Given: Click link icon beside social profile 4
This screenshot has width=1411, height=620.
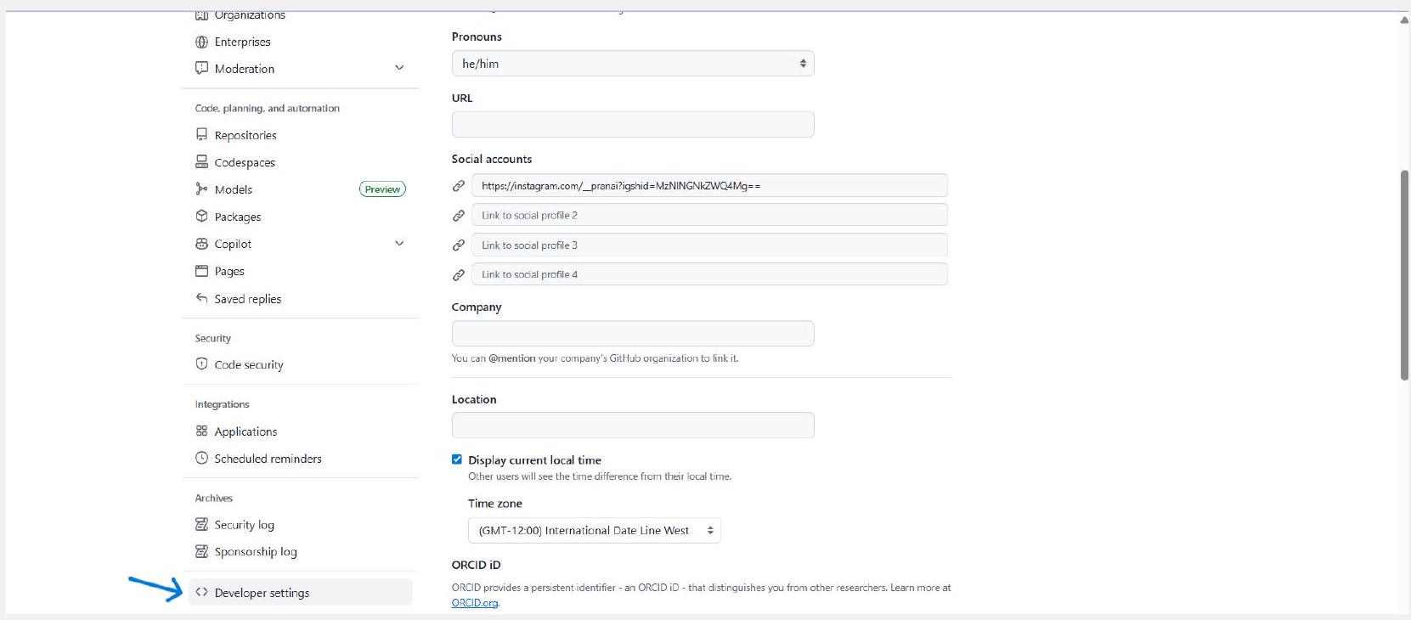Looking at the screenshot, I should click(x=459, y=274).
